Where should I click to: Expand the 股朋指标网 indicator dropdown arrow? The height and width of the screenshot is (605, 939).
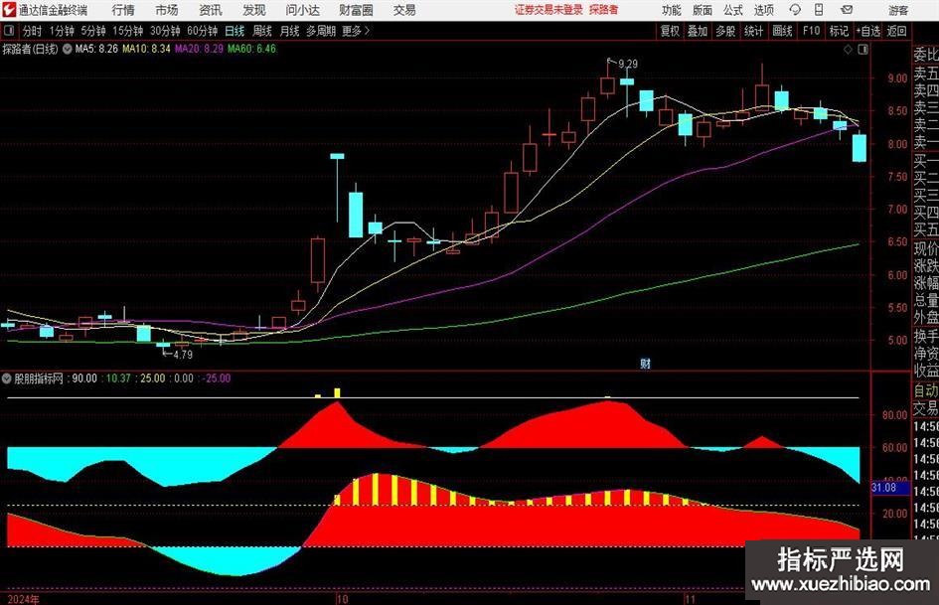[7, 378]
